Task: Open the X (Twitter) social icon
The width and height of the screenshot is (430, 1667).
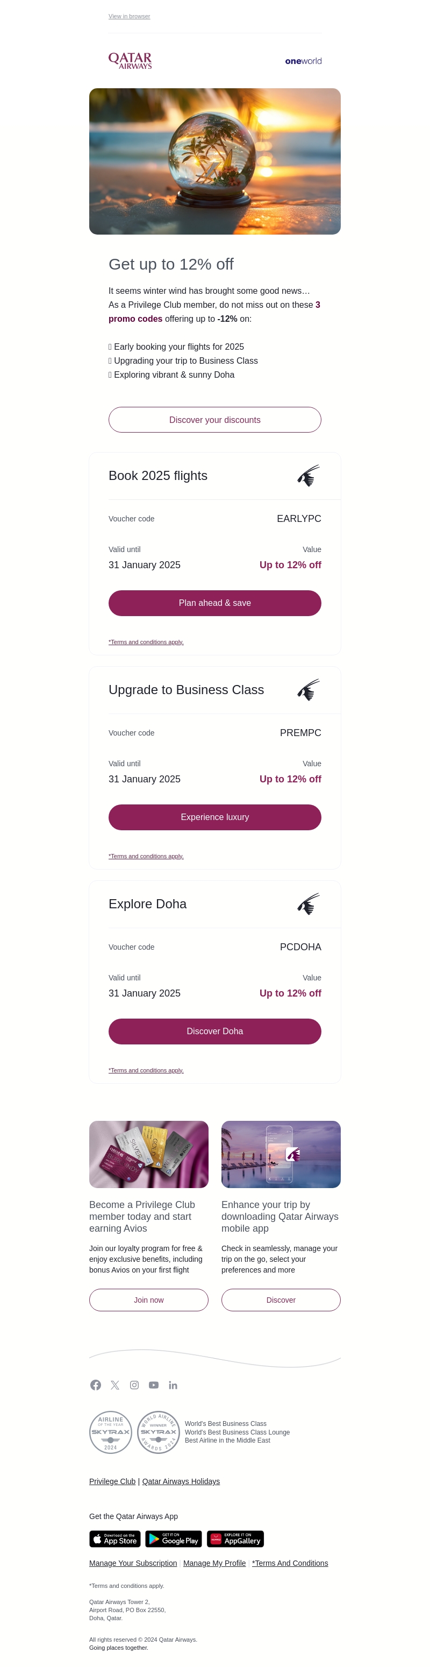Action: tap(115, 1385)
